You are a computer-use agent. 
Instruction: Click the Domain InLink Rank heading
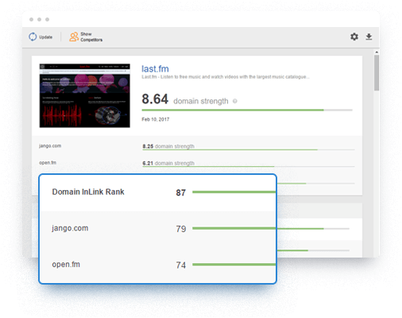(88, 192)
